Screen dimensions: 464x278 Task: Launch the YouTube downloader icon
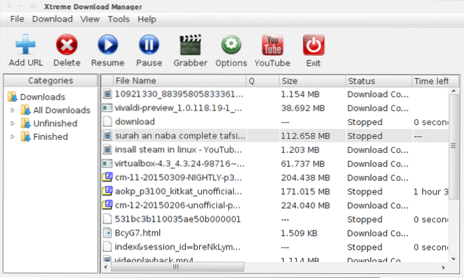point(272,45)
